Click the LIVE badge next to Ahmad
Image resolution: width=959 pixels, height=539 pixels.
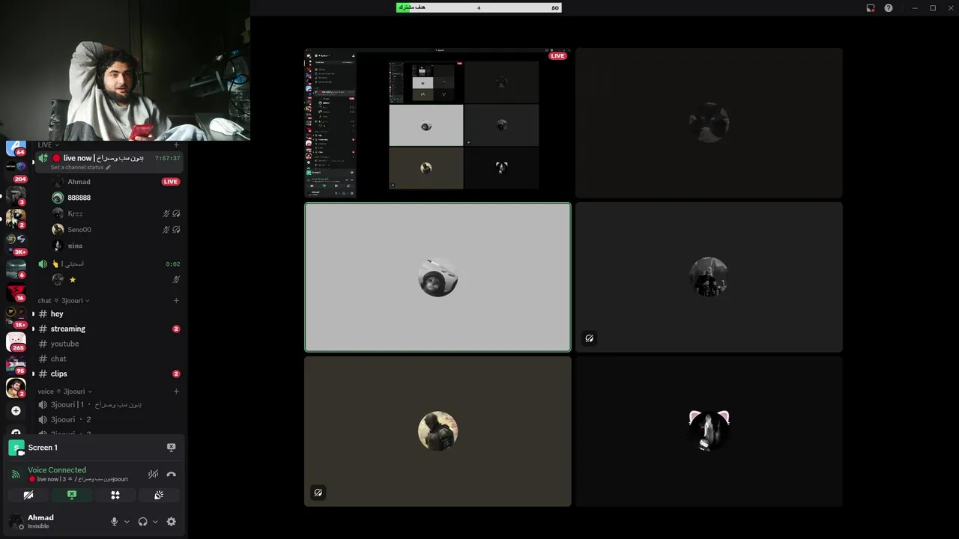coord(171,182)
